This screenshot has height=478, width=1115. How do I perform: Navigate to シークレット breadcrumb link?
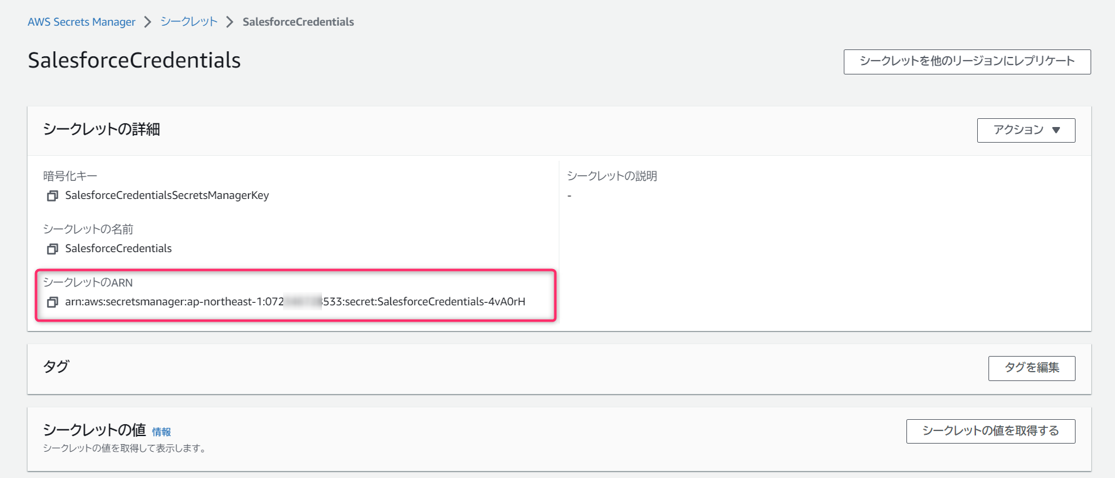click(189, 22)
